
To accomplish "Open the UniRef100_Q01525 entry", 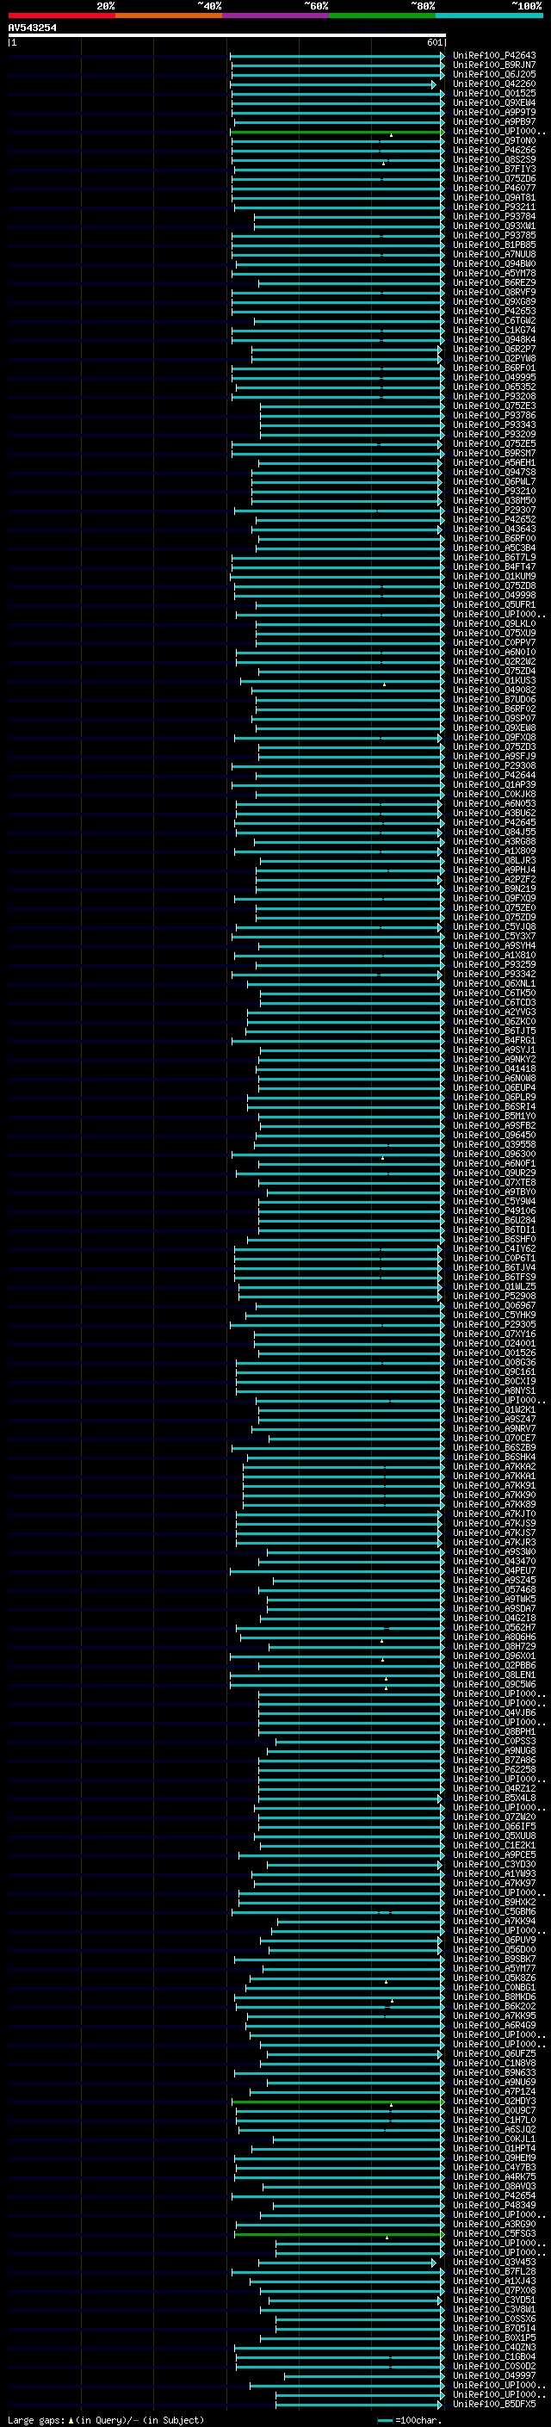I will 493,93.
